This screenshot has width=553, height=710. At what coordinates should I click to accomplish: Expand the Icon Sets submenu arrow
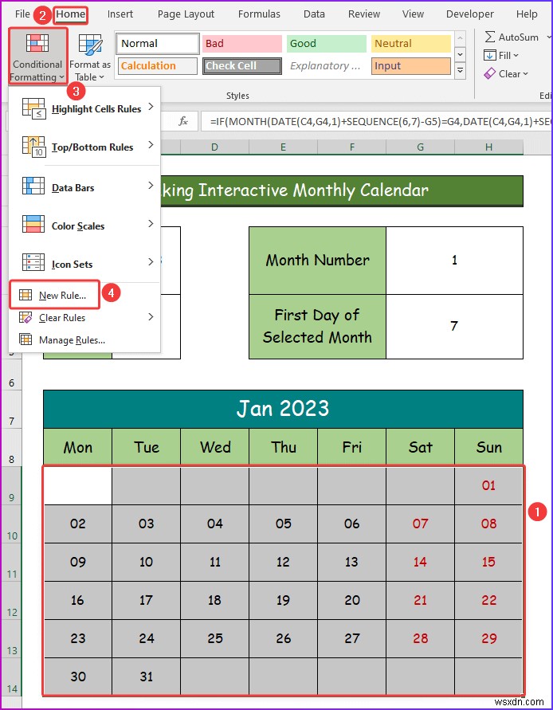pos(151,262)
